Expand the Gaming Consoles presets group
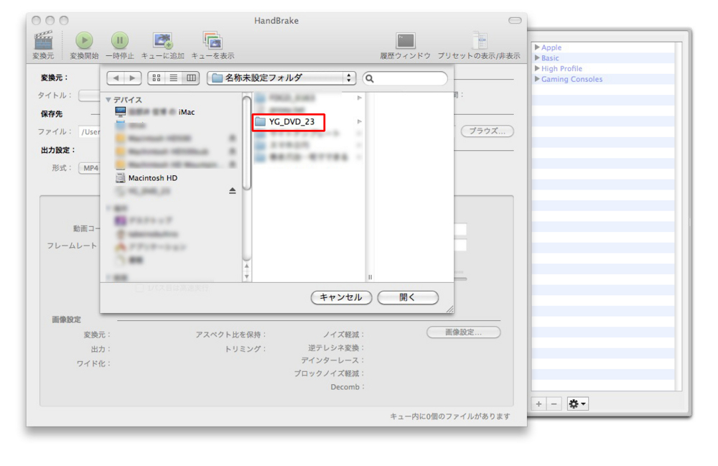This screenshot has height=466, width=718. 537,79
